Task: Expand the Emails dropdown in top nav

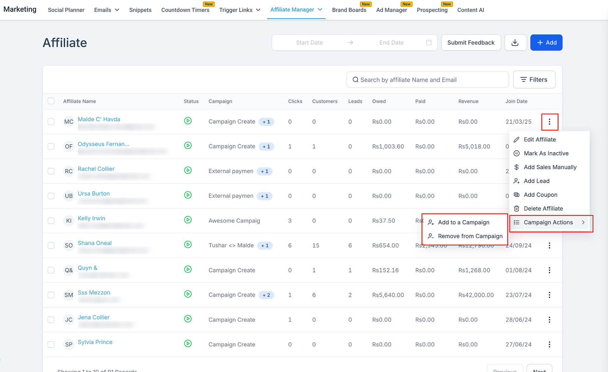Action: pos(107,10)
